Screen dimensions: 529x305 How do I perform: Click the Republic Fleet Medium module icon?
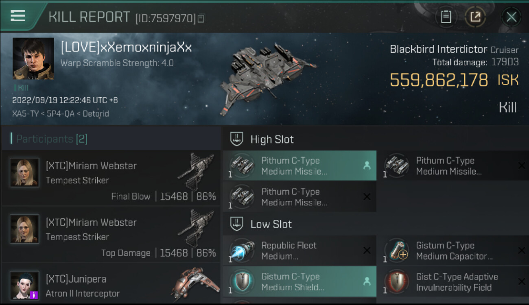(242, 250)
